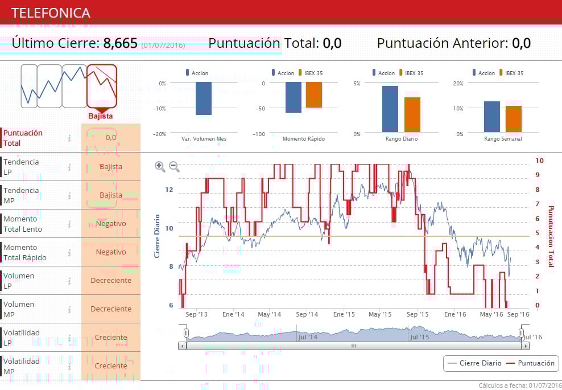Select the highlighted Bajista trend phase box
This screenshot has width=562, height=390.
pos(102,86)
